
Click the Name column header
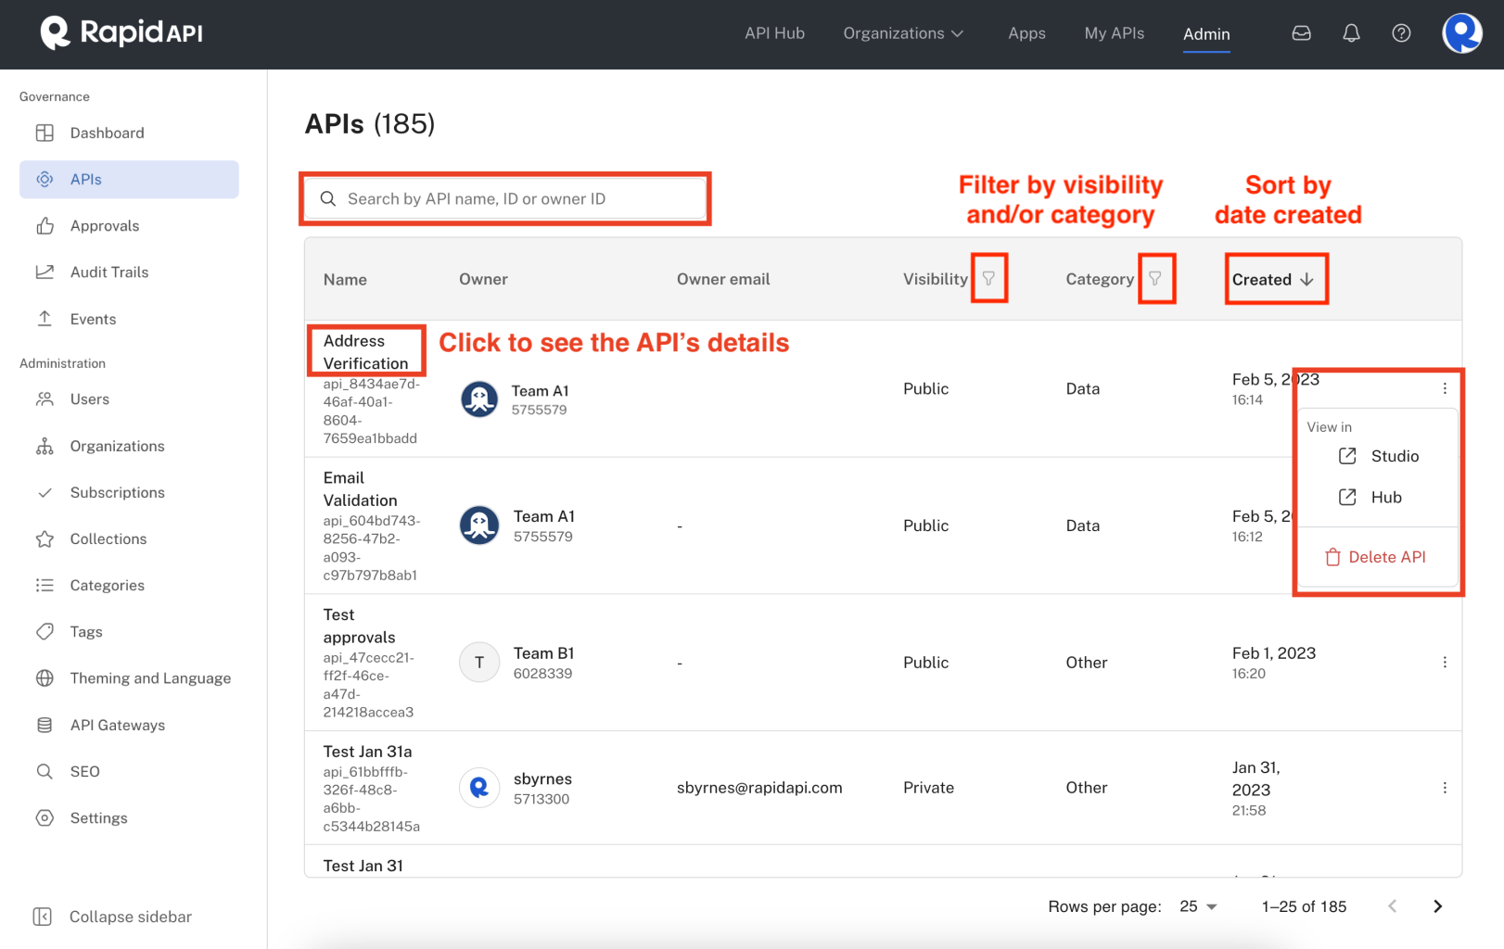[x=345, y=279]
